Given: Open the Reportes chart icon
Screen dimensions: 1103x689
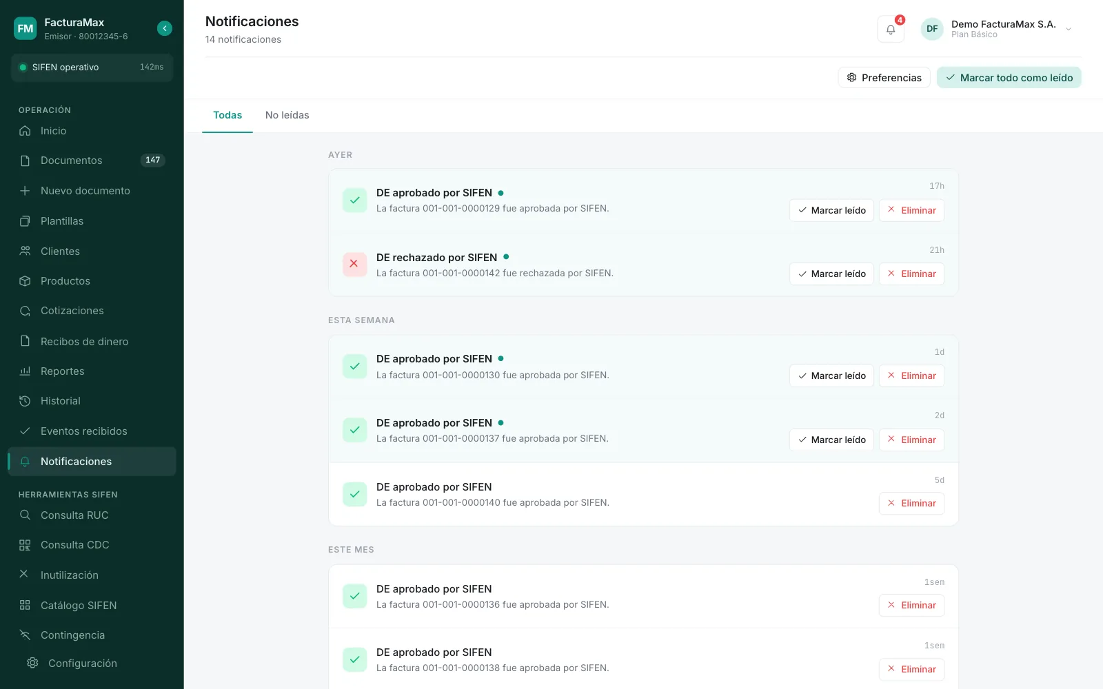Looking at the screenshot, I should point(25,371).
